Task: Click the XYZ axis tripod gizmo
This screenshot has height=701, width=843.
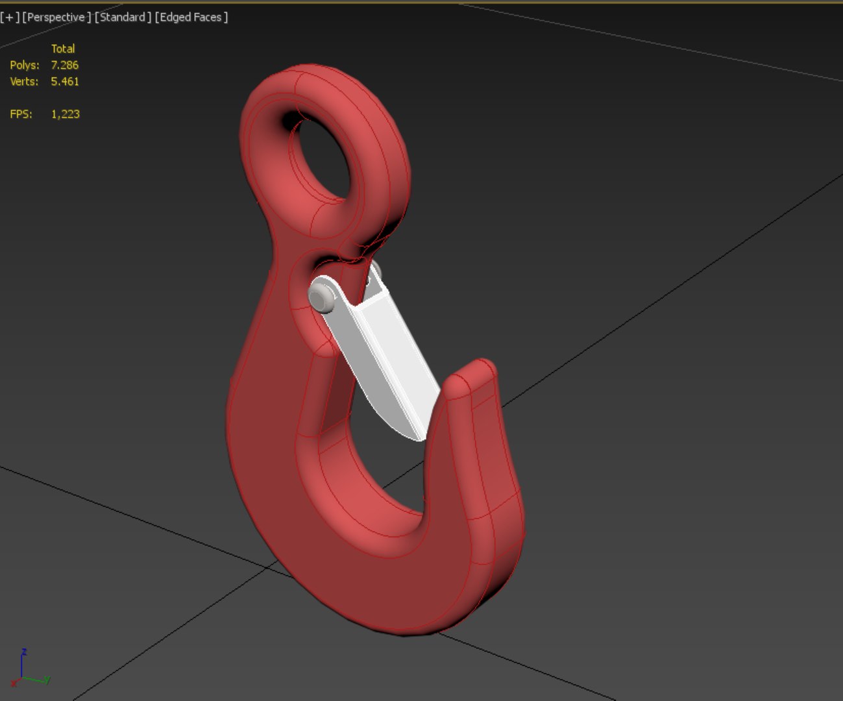Action: tap(29, 669)
